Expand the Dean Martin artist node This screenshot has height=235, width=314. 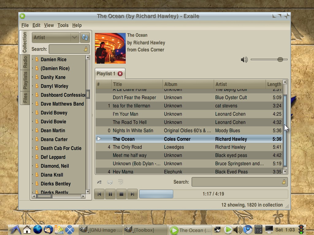[33, 130]
